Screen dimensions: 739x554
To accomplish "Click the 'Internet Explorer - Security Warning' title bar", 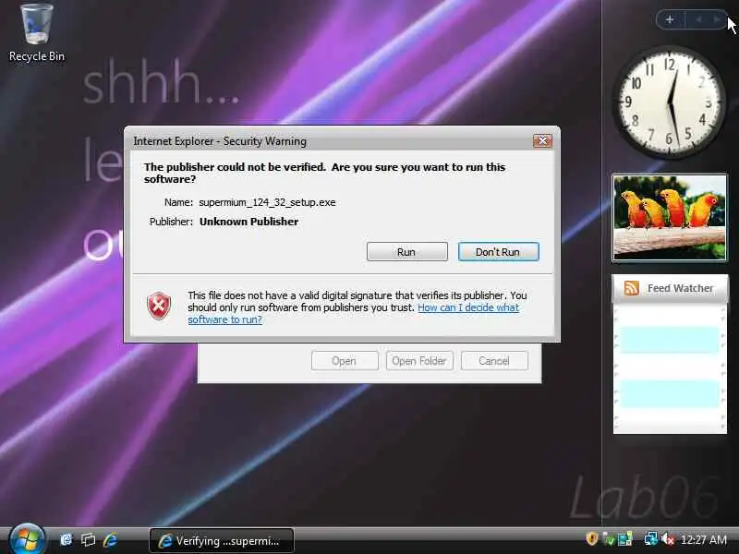I will 330,141.
